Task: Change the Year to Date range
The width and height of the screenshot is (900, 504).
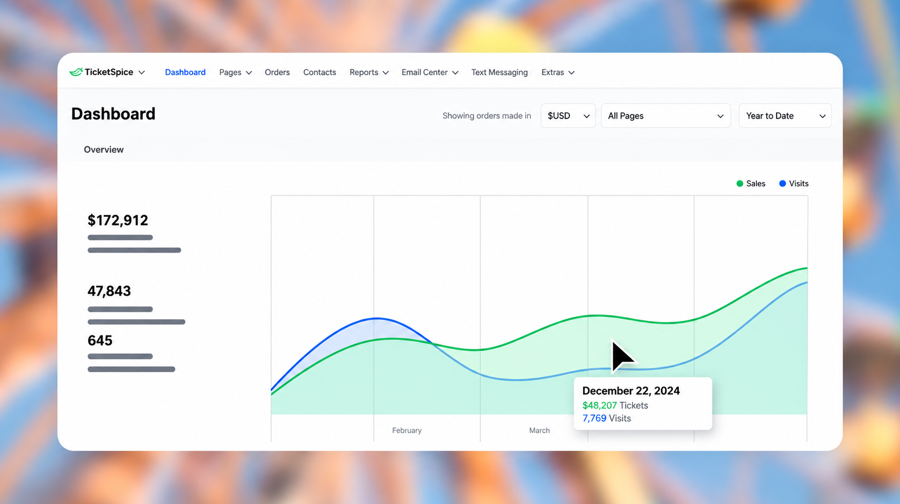Action: (x=785, y=116)
